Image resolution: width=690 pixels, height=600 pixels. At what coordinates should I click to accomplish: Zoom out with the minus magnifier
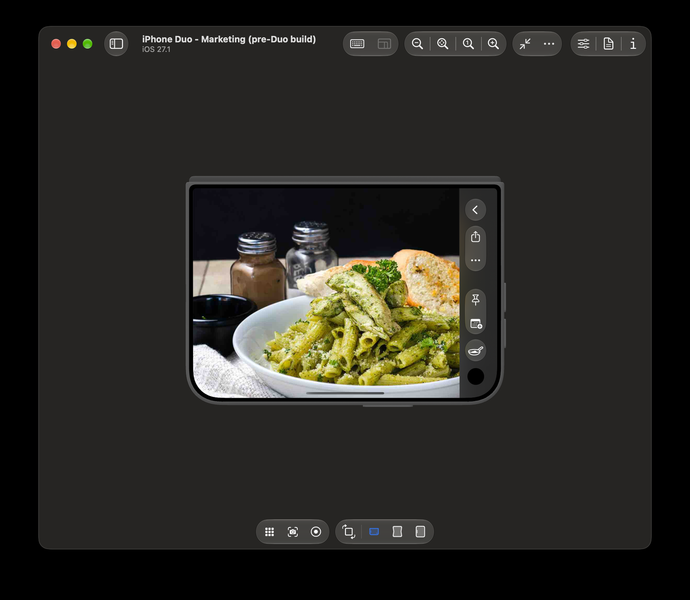pyautogui.click(x=417, y=44)
